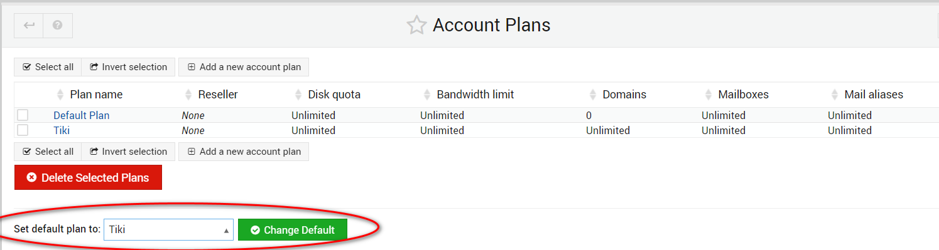Sort using the Disk quota sort arrows
Screen dimensions: 939x250
point(298,95)
